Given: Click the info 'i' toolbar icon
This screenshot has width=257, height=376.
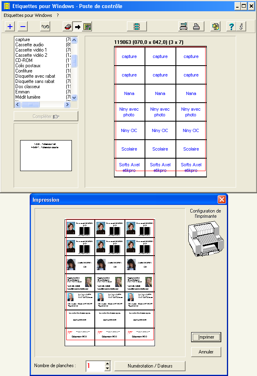Looking at the screenshot, I should [241, 27].
